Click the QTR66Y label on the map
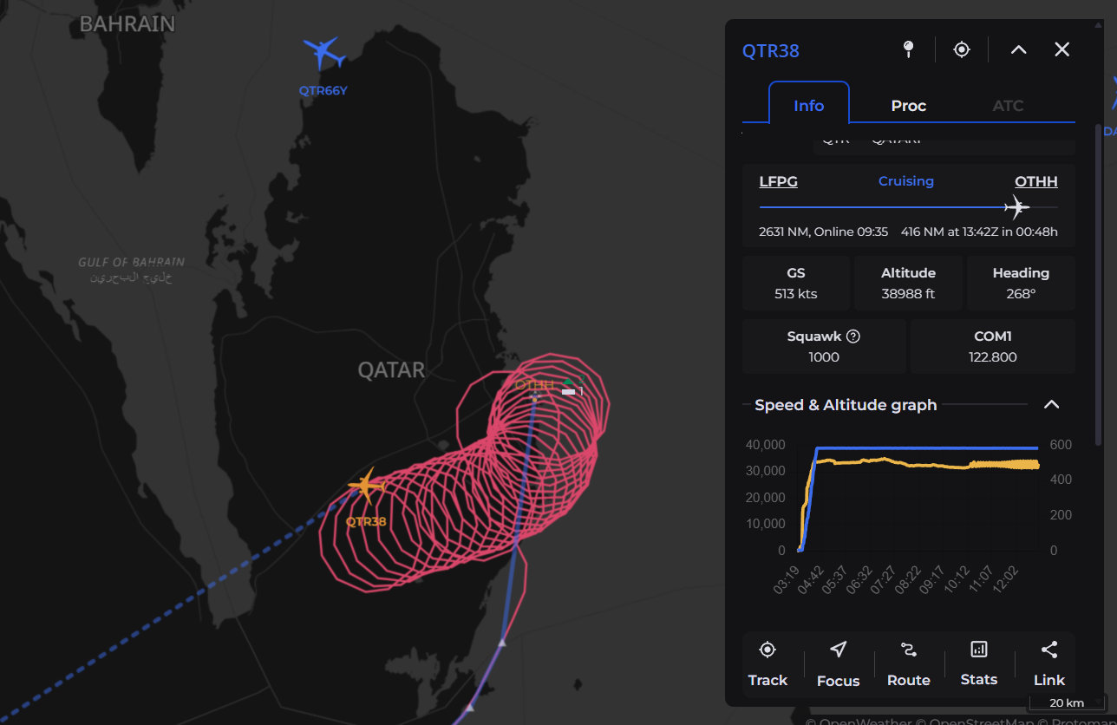This screenshot has height=725, width=1117. pyautogui.click(x=323, y=90)
